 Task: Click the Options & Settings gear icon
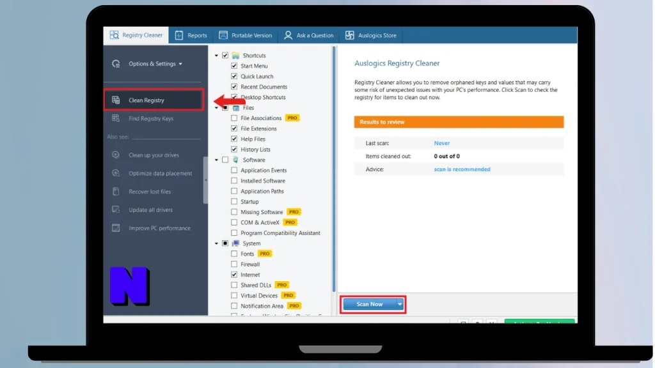tap(116, 64)
